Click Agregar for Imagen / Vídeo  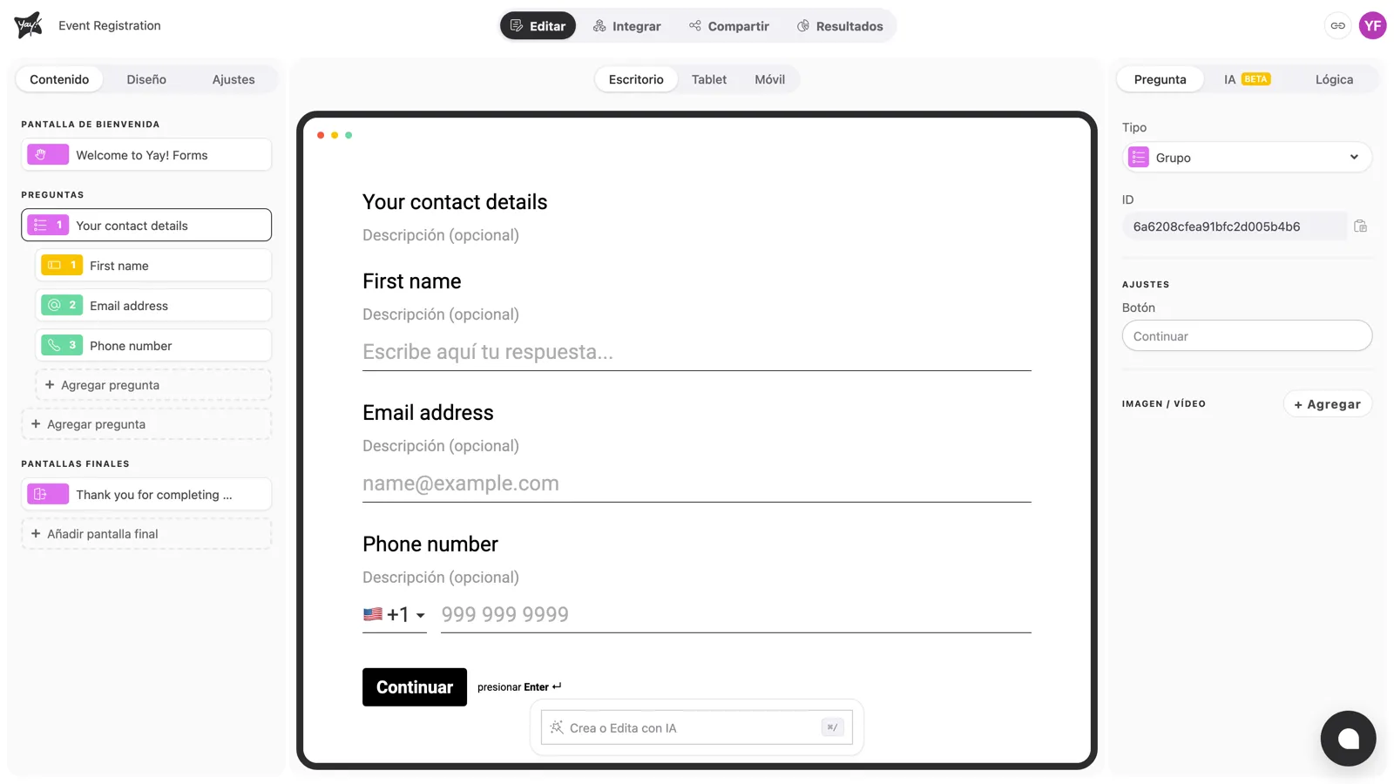point(1328,404)
